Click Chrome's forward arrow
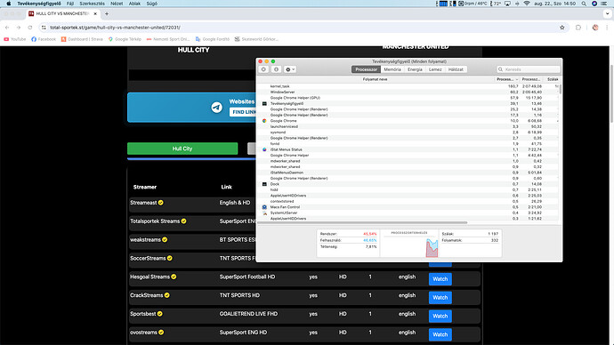The height and width of the screenshot is (345, 614). coord(19,28)
